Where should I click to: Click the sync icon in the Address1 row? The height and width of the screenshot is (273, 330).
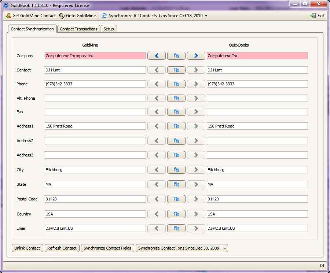(x=176, y=126)
